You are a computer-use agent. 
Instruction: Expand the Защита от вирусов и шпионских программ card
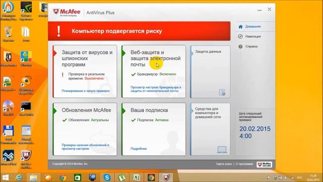85,71
